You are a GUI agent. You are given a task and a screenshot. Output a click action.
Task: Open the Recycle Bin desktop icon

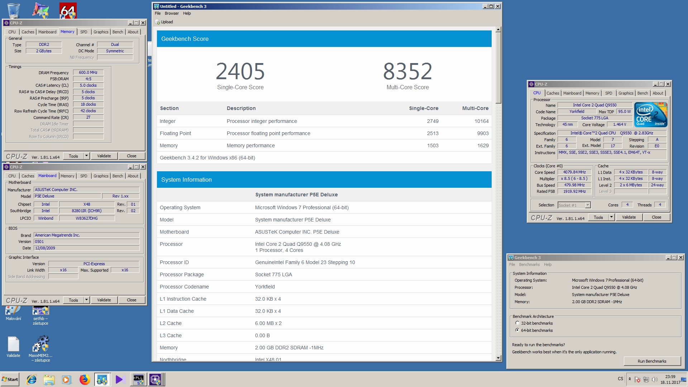[13, 10]
